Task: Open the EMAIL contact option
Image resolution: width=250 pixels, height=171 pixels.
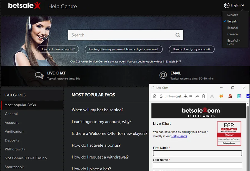Action: tap(186, 76)
